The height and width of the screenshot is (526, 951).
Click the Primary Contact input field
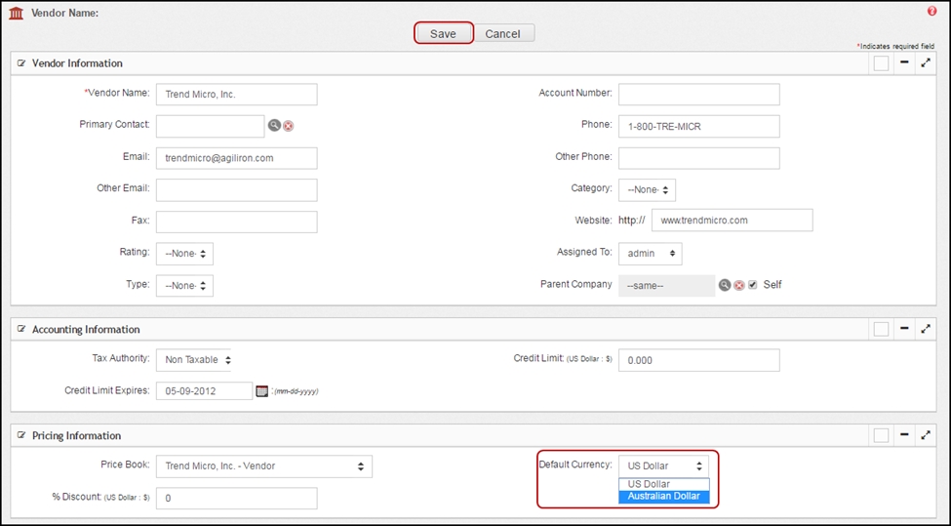coord(210,126)
